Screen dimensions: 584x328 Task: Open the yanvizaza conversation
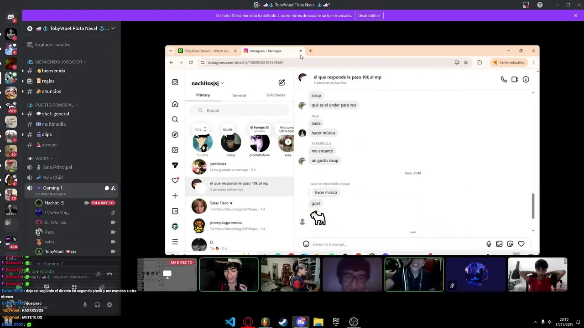(x=240, y=167)
